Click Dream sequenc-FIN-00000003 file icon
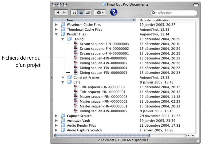This screenshot has width=201, height=145. (76, 44)
